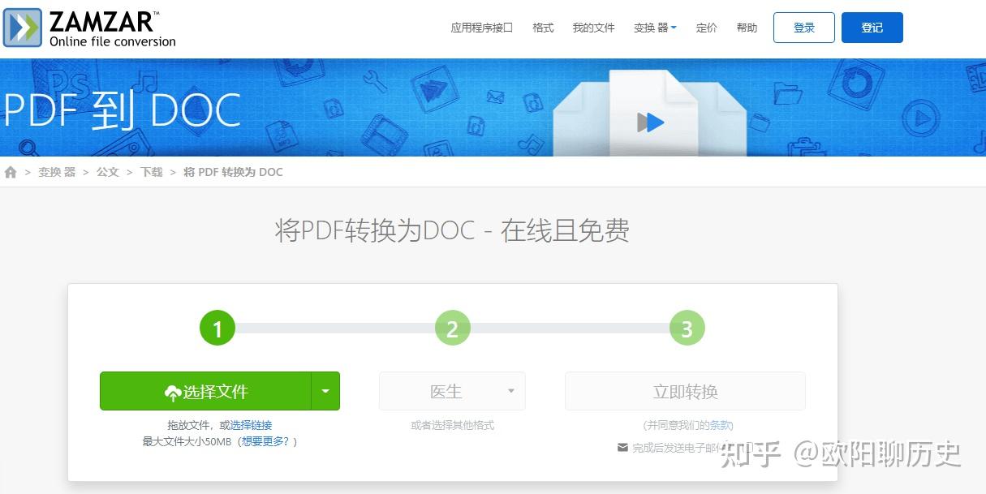Open the 应用程序接口 nav item
The image size is (986, 494).
pos(482,28)
